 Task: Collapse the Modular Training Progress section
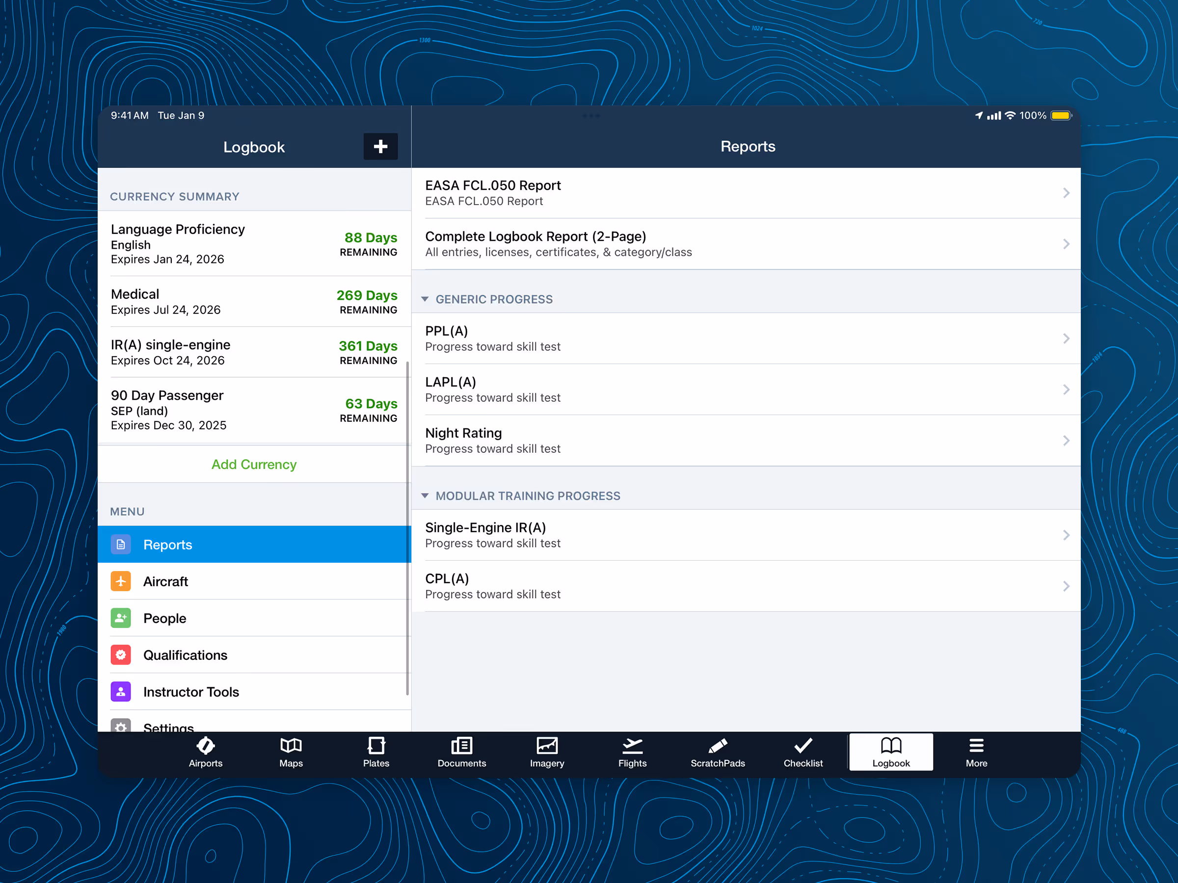click(x=426, y=495)
